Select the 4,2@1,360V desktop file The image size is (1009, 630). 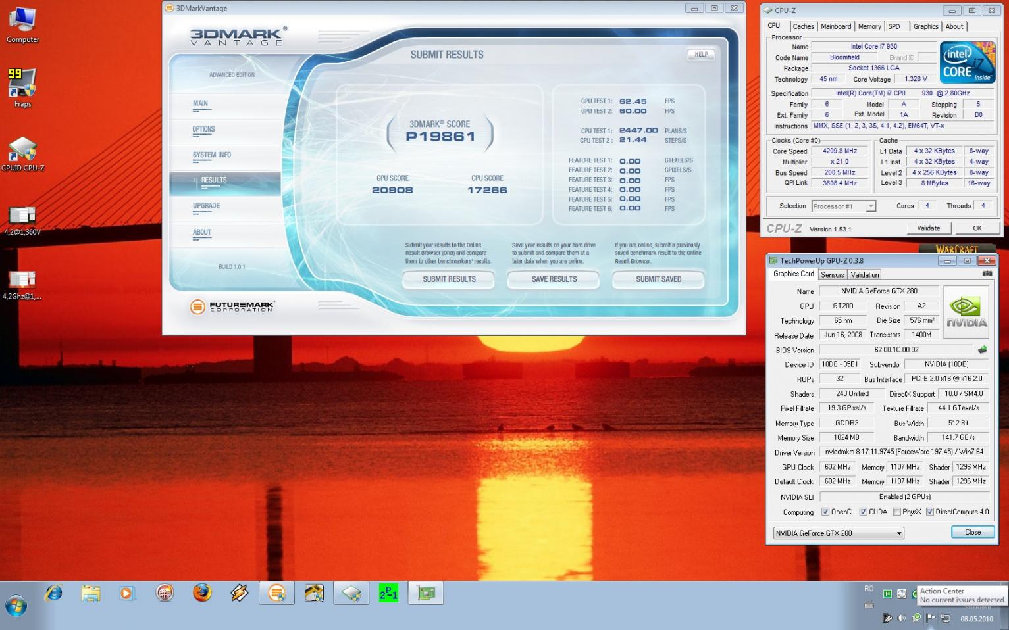[x=22, y=220]
